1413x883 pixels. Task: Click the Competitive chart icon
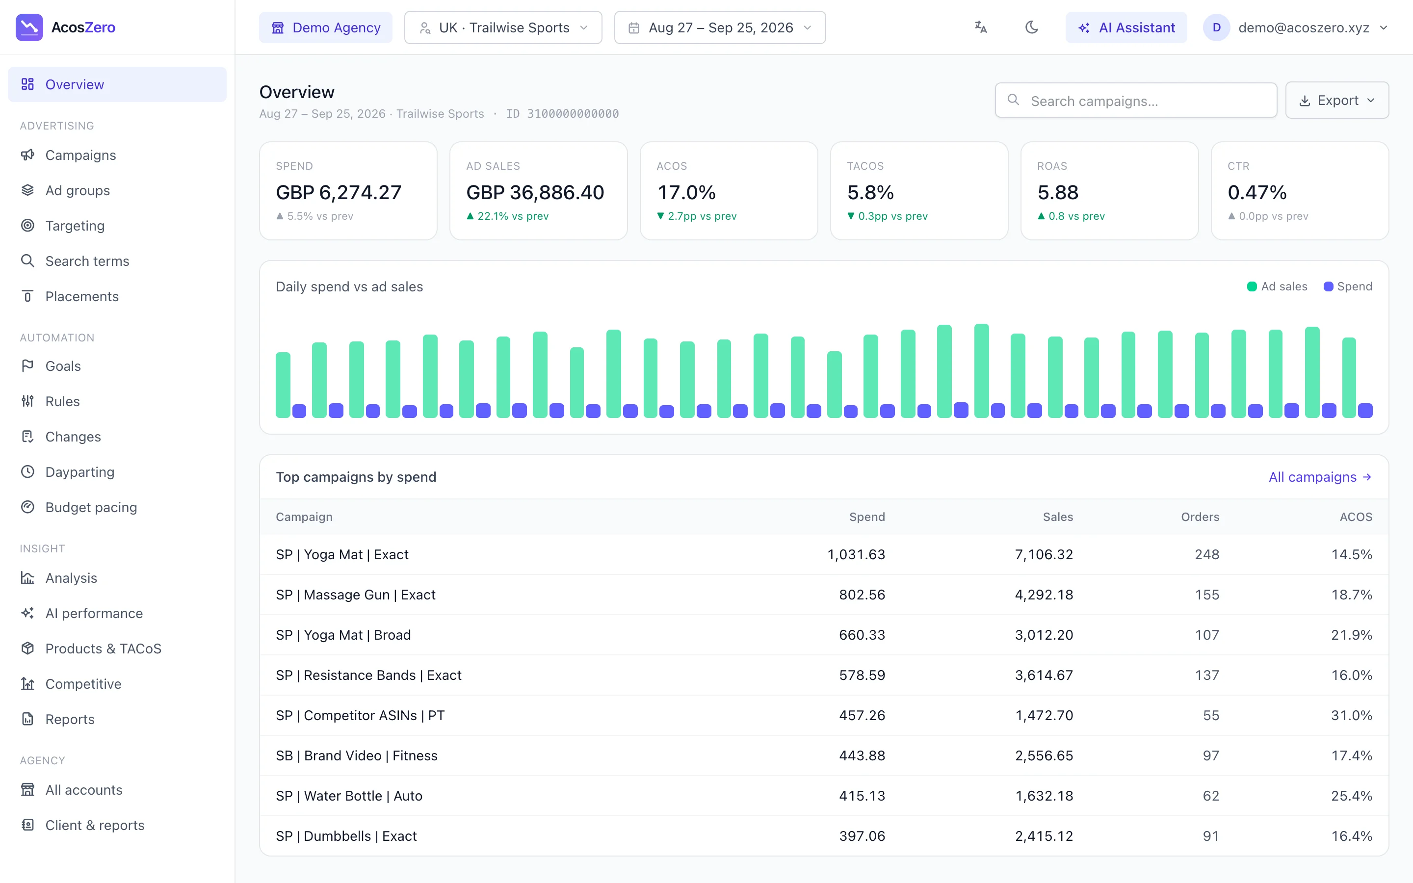coord(27,684)
